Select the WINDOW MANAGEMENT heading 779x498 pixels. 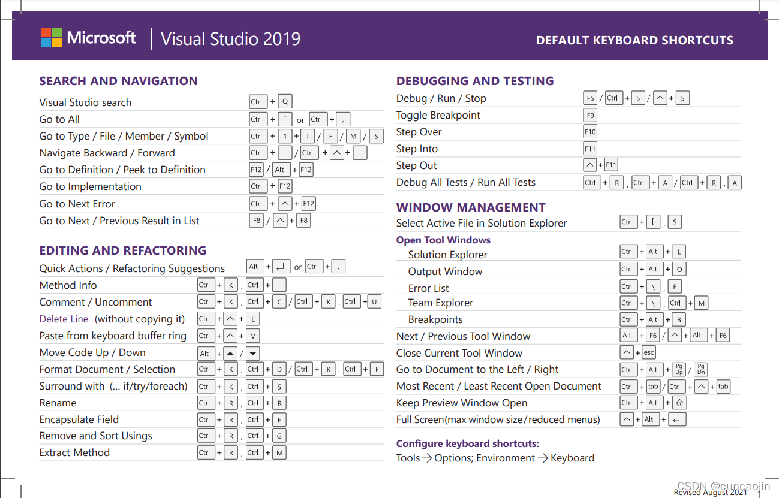tap(470, 207)
